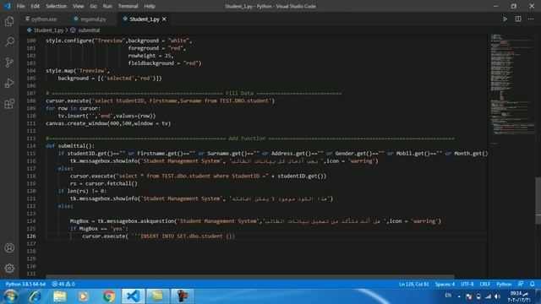Change the Python language mode
The width and height of the screenshot is (541, 304).
pyautogui.click(x=504, y=284)
